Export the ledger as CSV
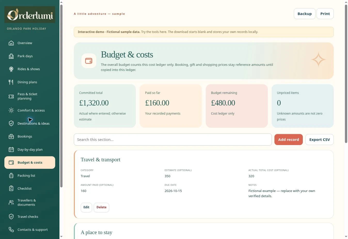Screen dimensions: 348x239 click(x=320, y=140)
